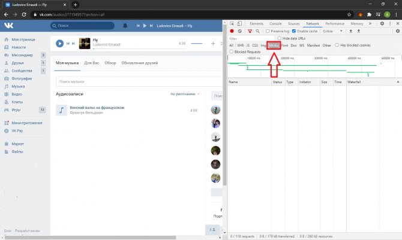The image size is (402, 240).
Task: Expand more DevTools tabs chevron
Action: [x=370, y=23]
